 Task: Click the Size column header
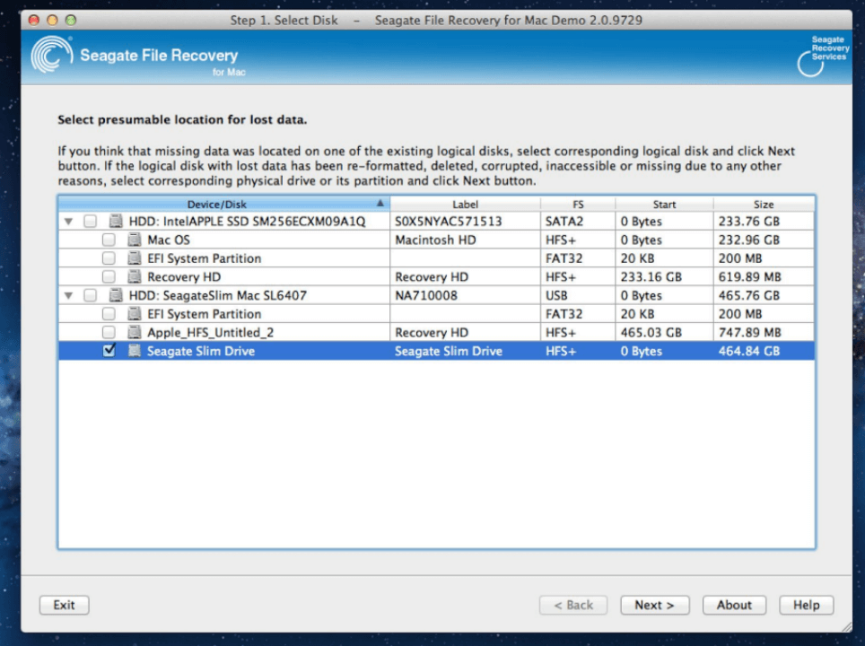tap(764, 204)
